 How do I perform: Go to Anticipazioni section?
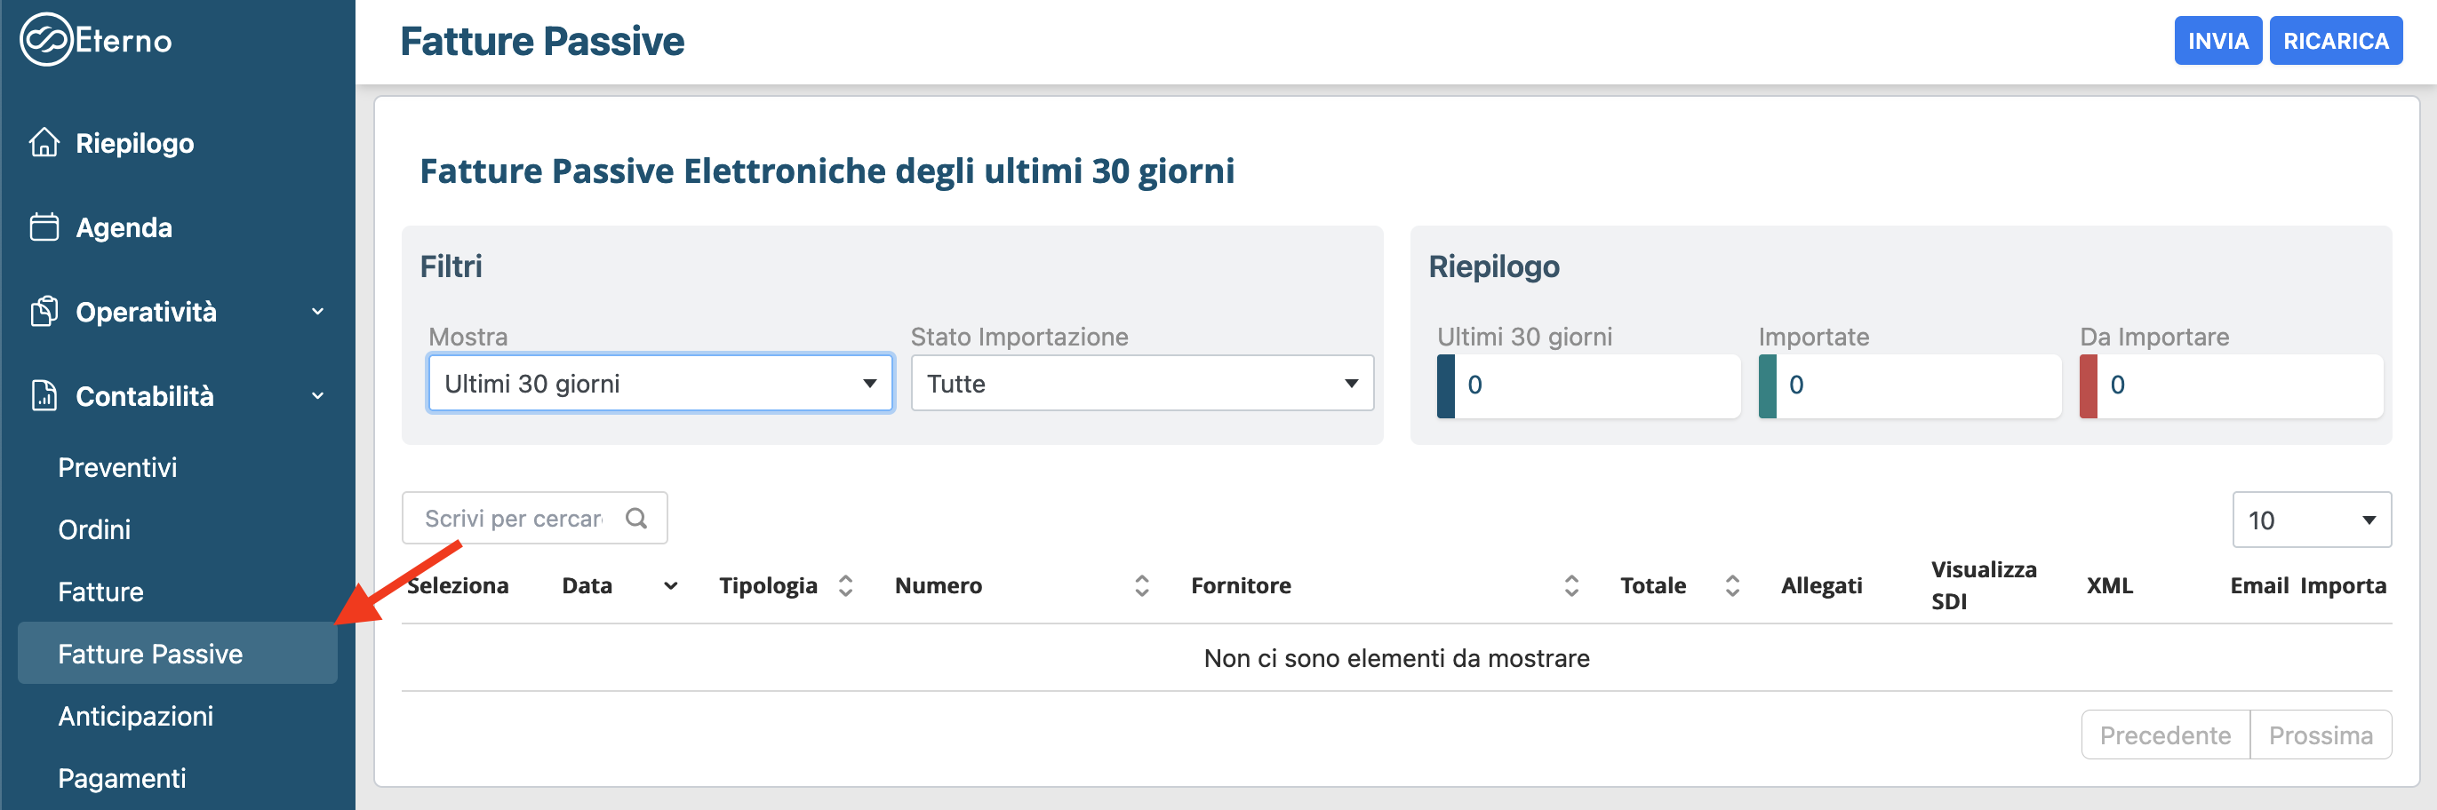(135, 716)
